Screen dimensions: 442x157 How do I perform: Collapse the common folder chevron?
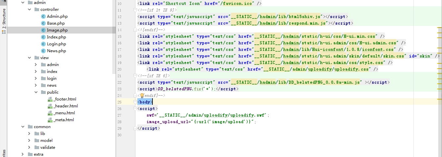23,127
